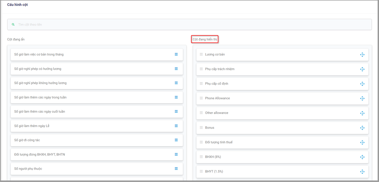Click menu icon on 'Số giờ làm thêm các ngày cuối tuần'
Screen dimensions: 379x182
176,111
